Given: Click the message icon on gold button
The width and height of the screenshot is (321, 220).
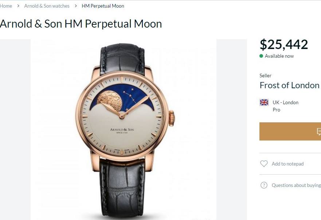Looking at the screenshot, I should click(x=319, y=131).
